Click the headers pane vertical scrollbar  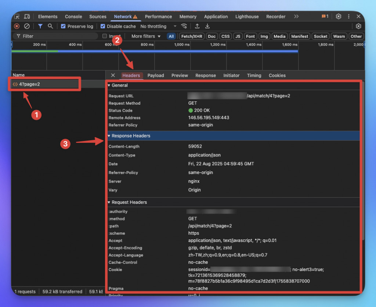click(364, 161)
